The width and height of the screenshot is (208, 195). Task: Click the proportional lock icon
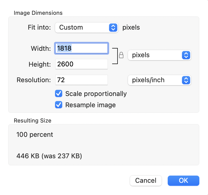pos(121,55)
